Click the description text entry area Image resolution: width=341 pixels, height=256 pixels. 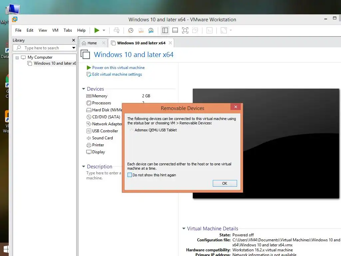pos(104,175)
